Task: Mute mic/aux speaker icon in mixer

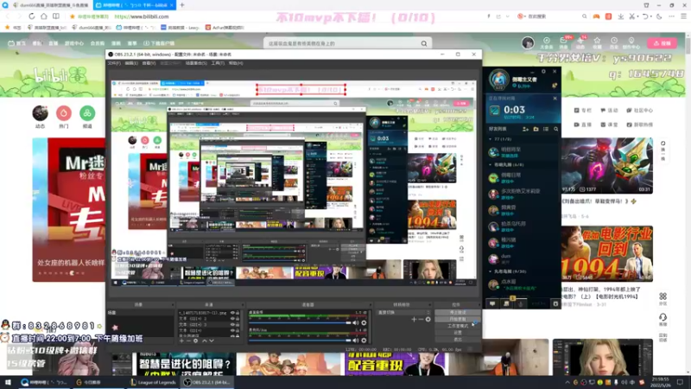Action: pyautogui.click(x=356, y=340)
